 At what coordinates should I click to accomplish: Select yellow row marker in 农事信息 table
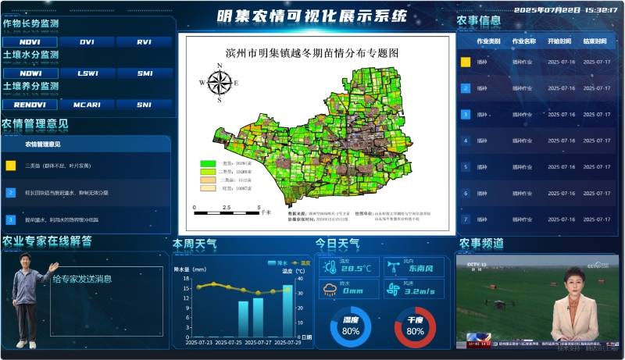point(465,61)
